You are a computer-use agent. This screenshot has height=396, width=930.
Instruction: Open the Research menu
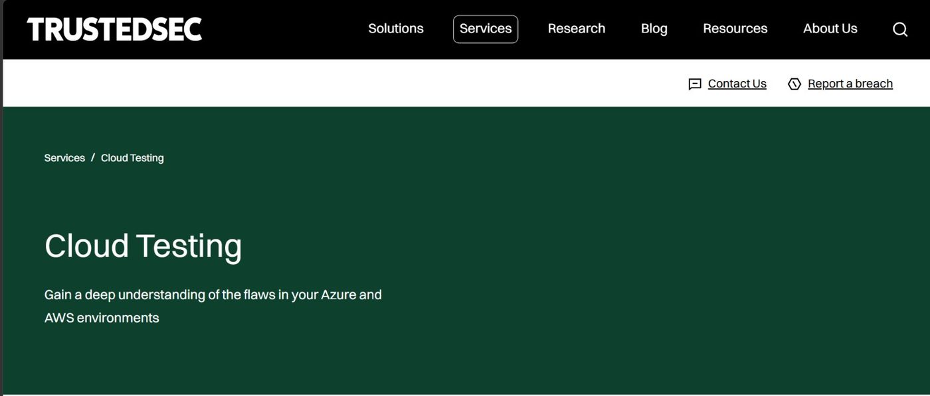(x=577, y=29)
